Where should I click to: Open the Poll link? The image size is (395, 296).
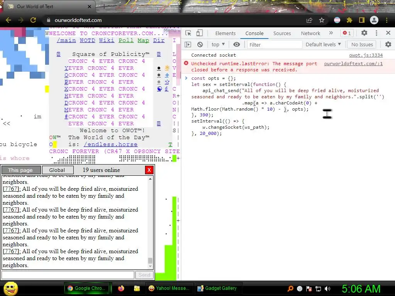click(126, 40)
